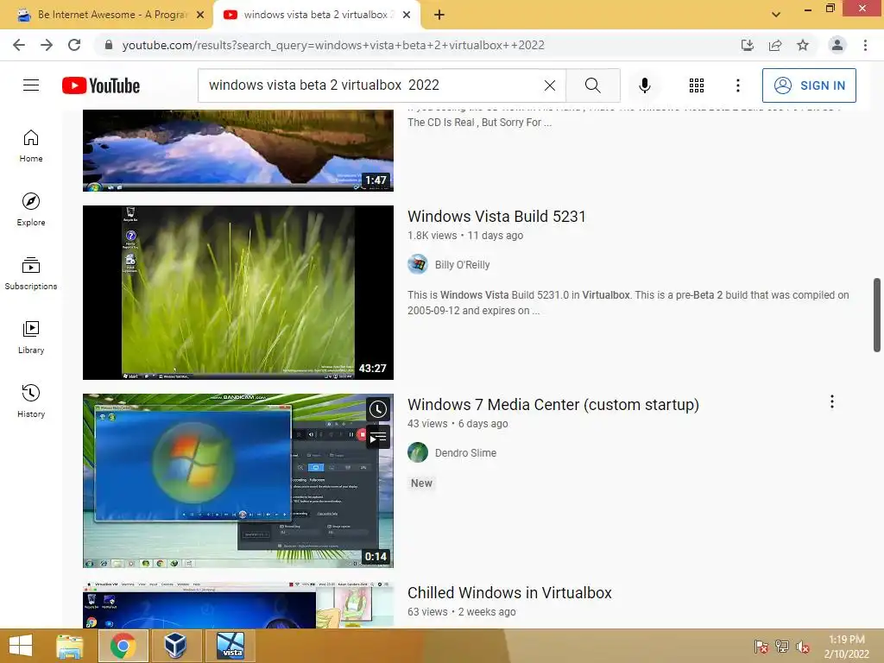Open a new Chrome tab
884x663 pixels.
click(439, 15)
